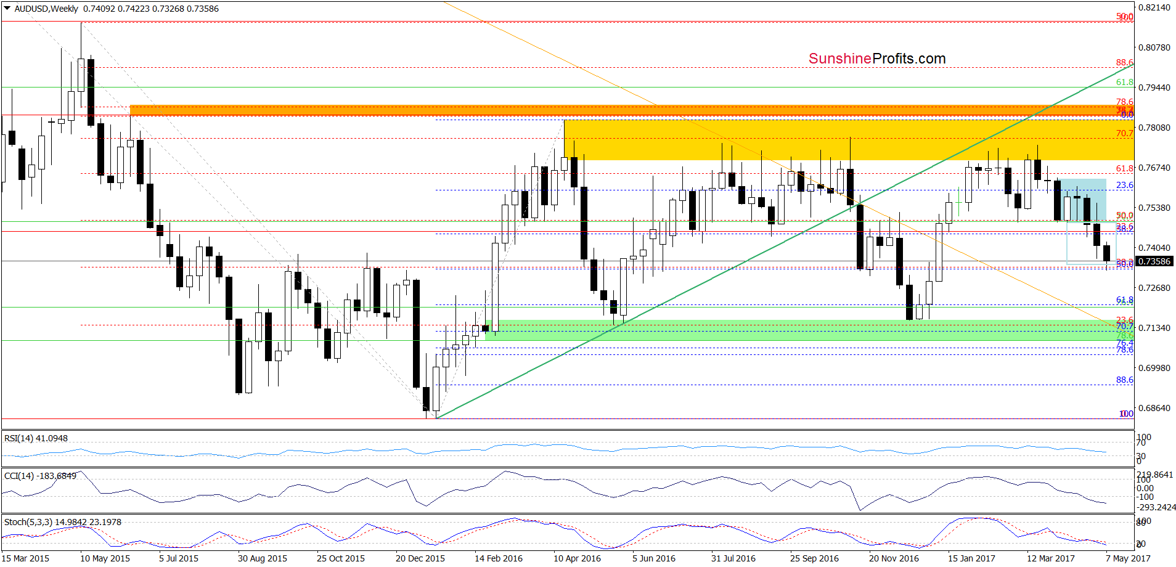Image resolution: width=1176 pixels, height=567 pixels.
Task: Select the light blue rectangle near recent candles
Action: point(1083,200)
